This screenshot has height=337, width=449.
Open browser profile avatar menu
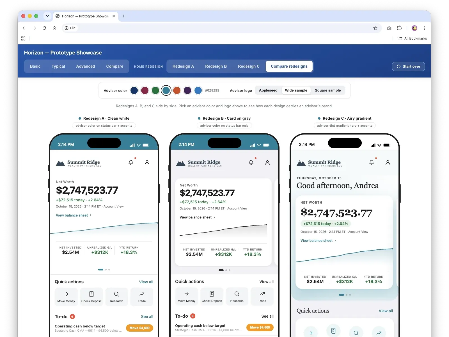(x=414, y=28)
